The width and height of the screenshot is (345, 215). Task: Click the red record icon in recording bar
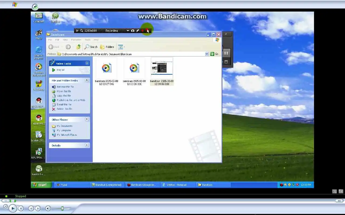pos(143,31)
